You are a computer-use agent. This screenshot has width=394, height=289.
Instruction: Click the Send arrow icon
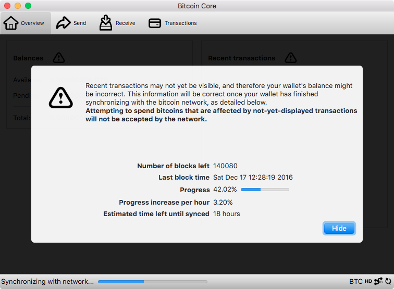point(64,23)
